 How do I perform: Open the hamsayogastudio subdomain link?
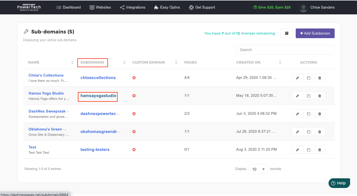[x=98, y=96]
